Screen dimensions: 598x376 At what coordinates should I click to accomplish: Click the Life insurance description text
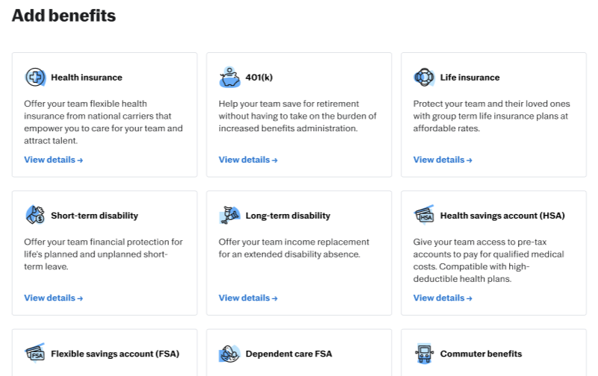(x=492, y=116)
